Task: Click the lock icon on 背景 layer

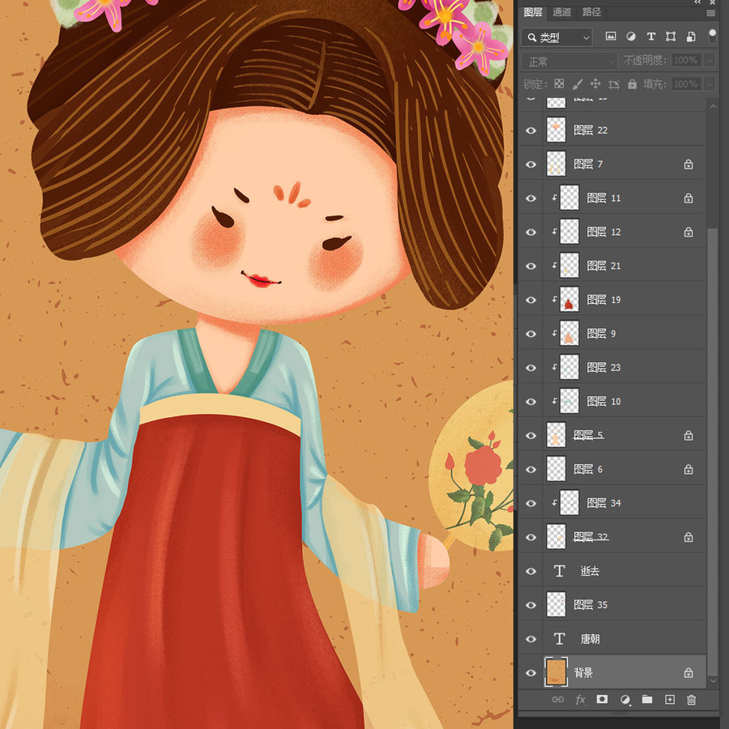Action: [688, 673]
